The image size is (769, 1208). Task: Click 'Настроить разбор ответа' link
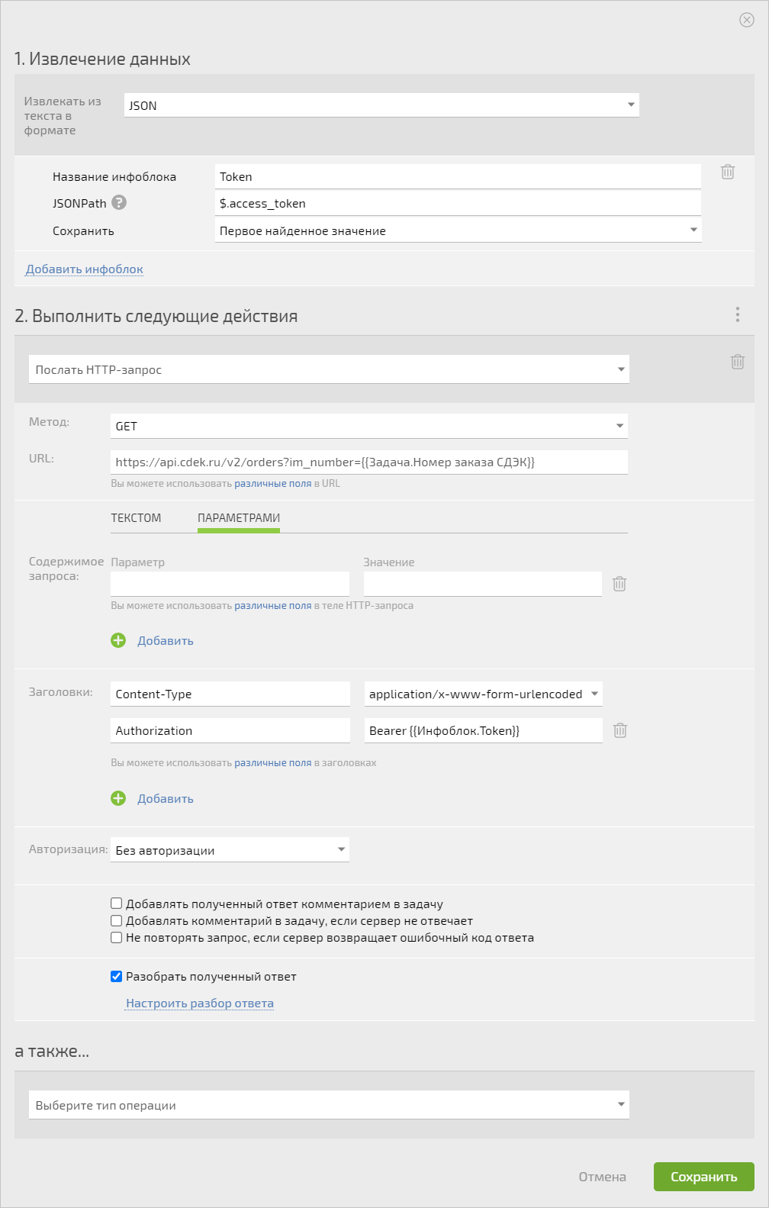coord(200,1003)
